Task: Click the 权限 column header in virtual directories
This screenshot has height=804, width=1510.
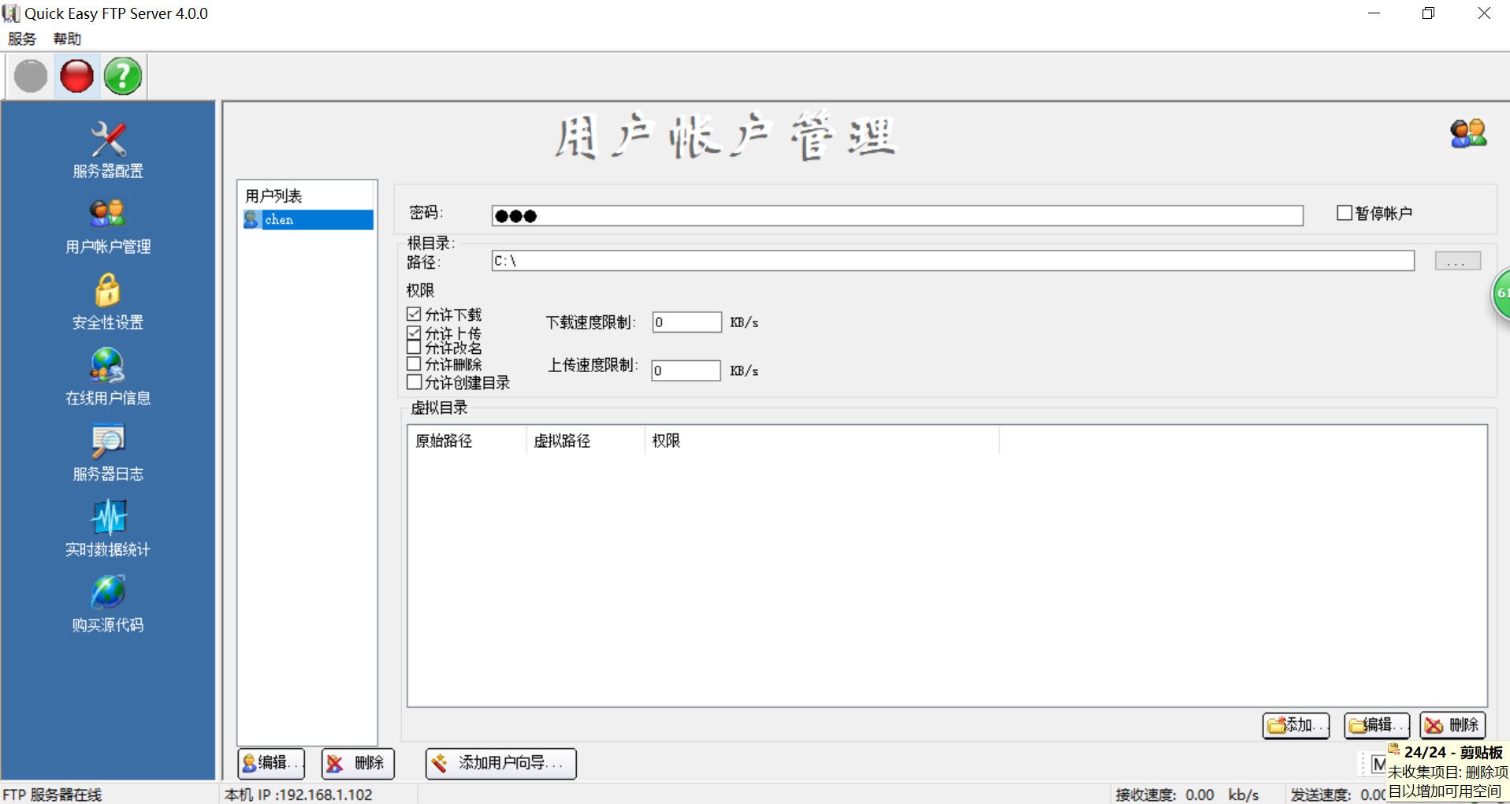Action: click(822, 441)
